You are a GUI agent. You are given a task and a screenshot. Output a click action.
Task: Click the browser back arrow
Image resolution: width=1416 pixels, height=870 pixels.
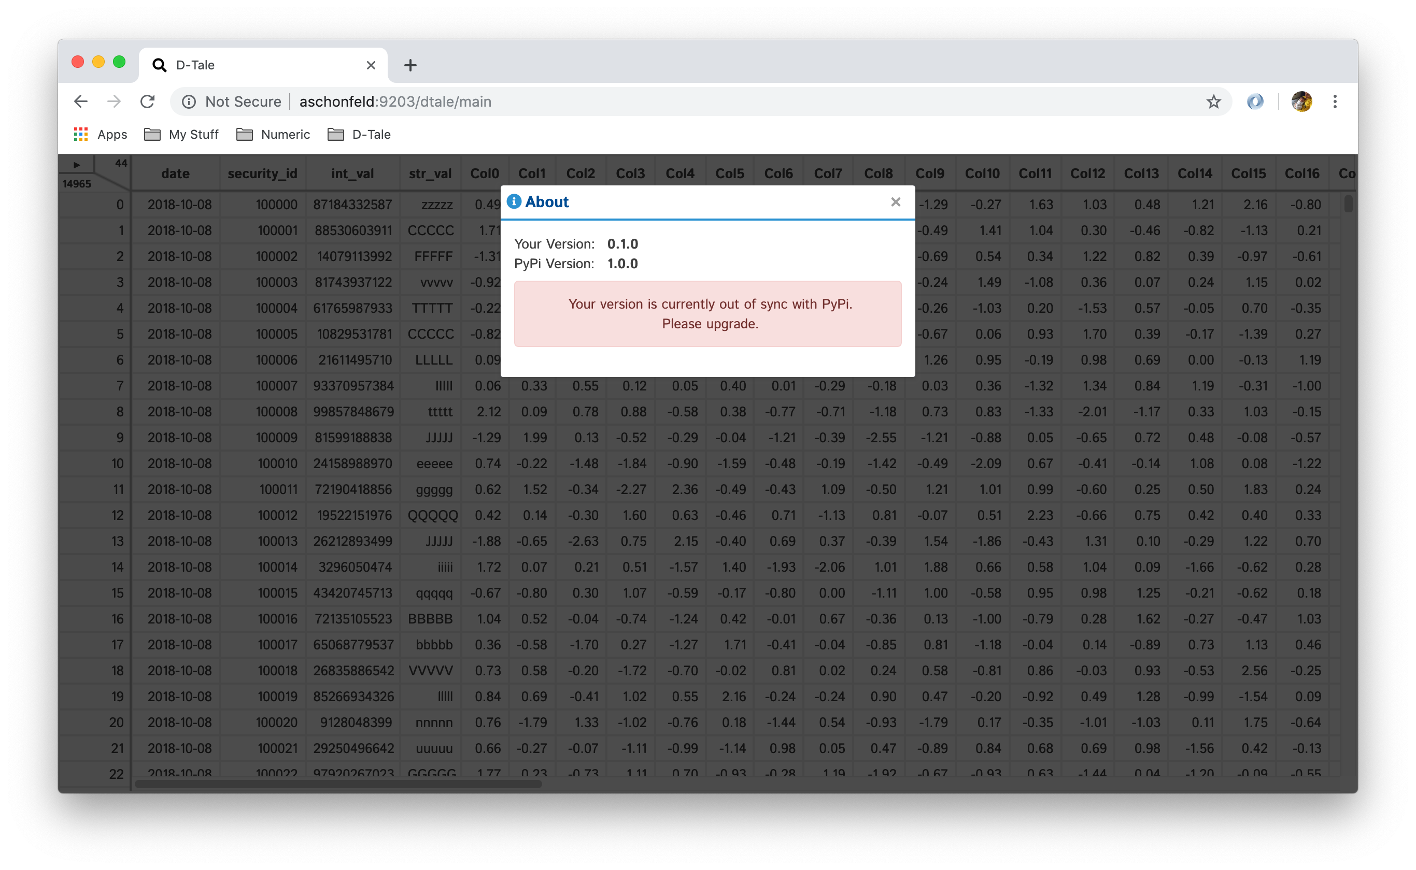(81, 102)
